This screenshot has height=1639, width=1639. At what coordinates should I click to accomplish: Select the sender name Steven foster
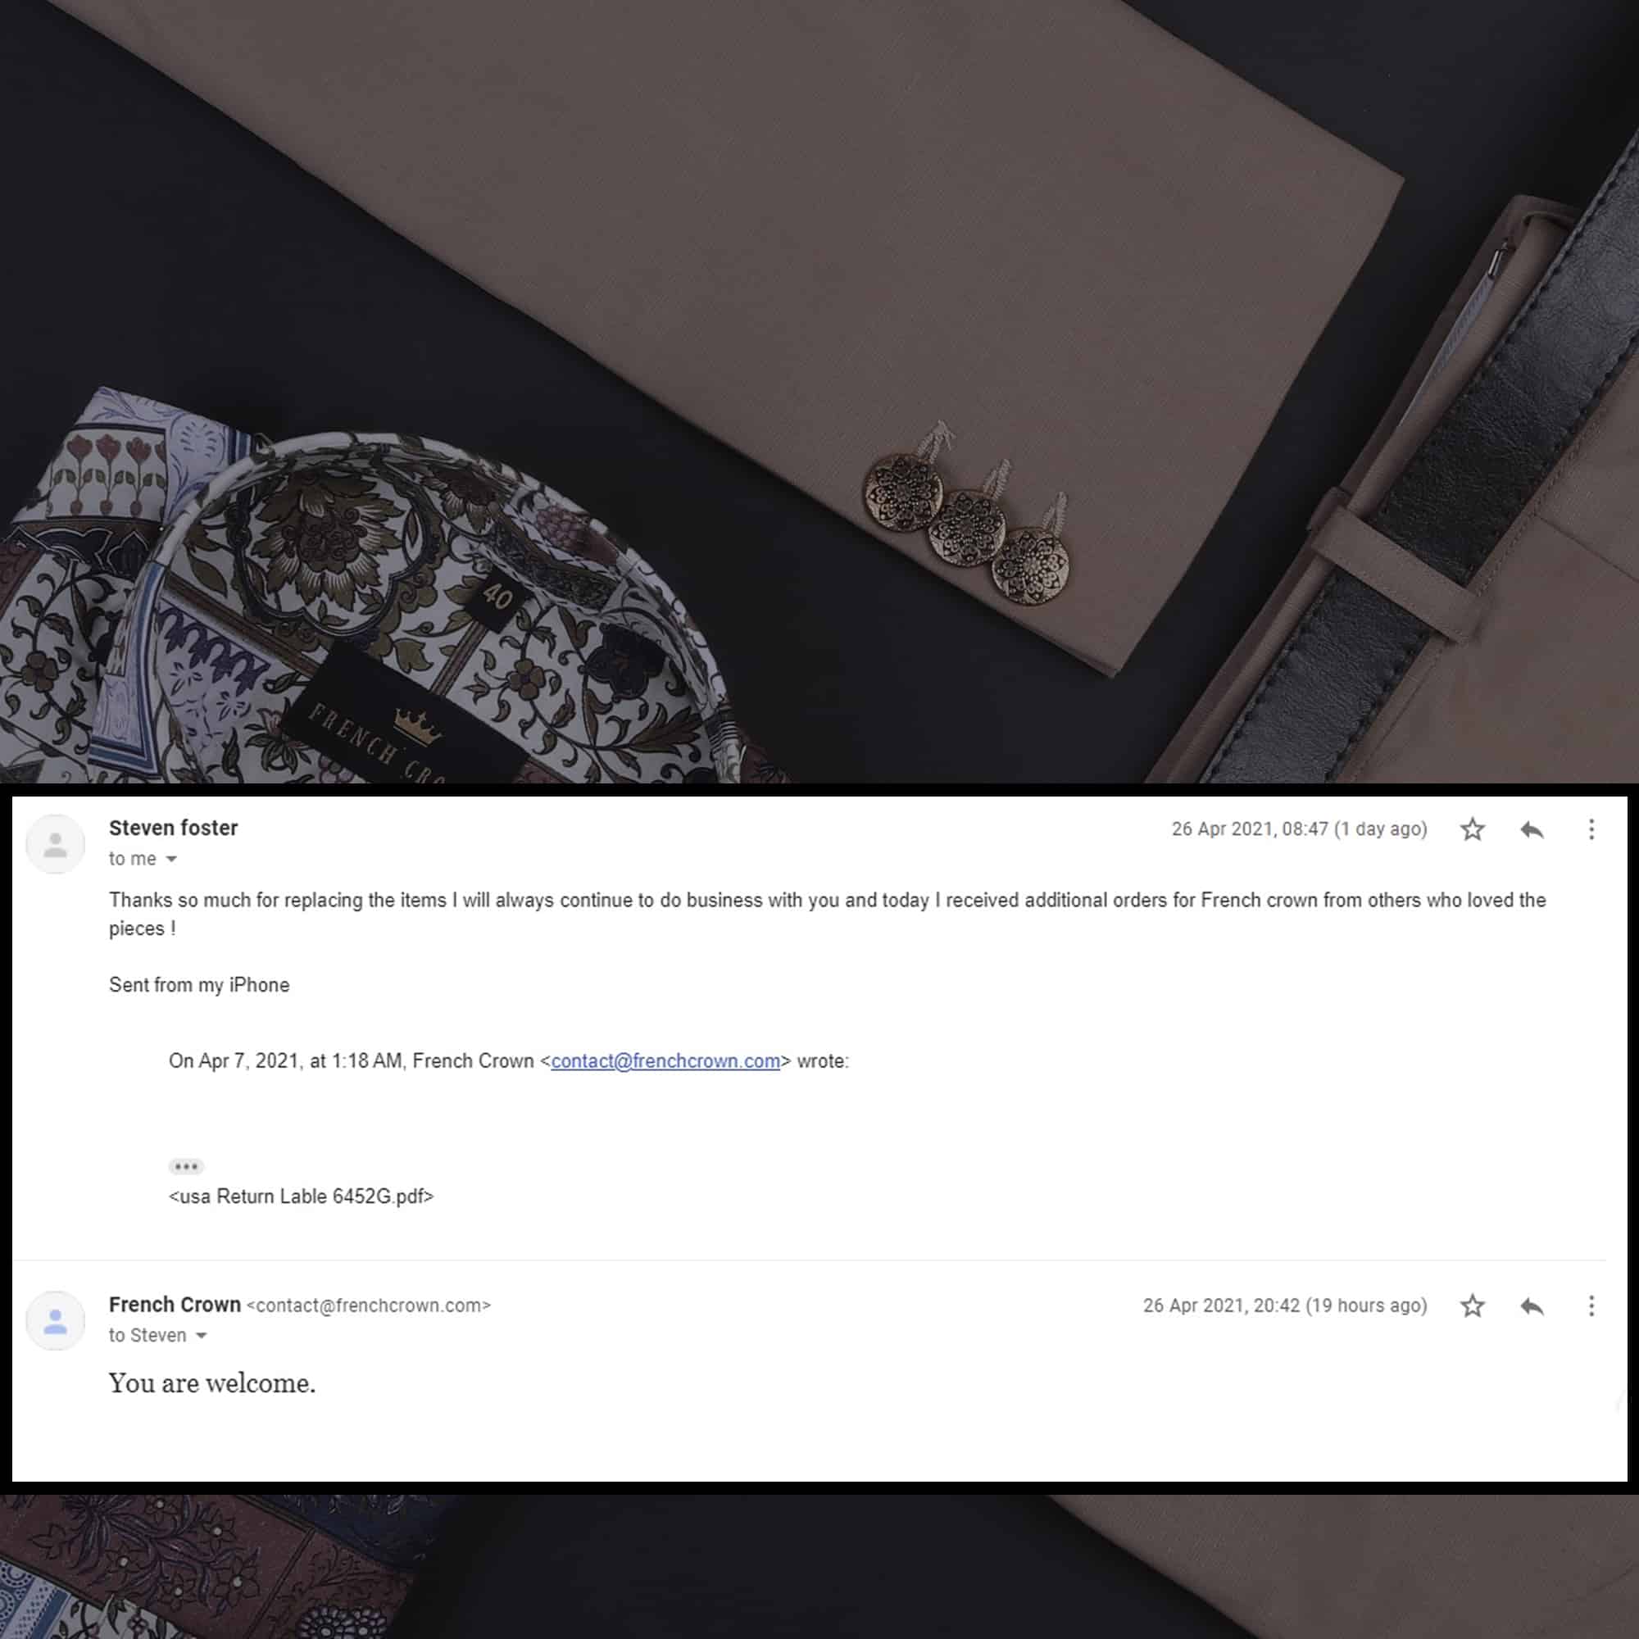(173, 828)
